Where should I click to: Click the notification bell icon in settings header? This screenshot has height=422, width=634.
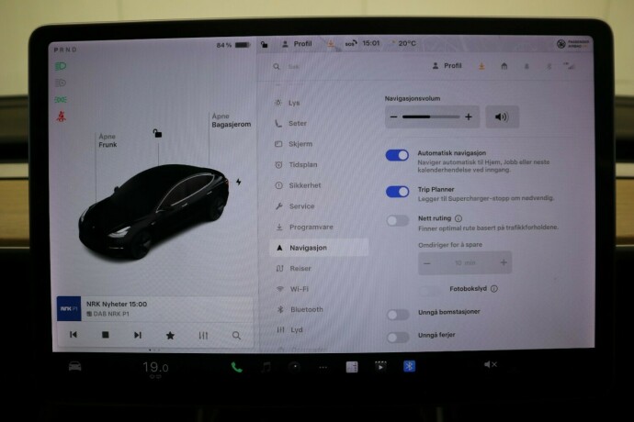pos(526,66)
